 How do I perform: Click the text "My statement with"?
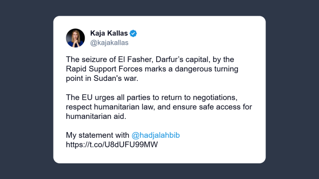(x=98, y=135)
